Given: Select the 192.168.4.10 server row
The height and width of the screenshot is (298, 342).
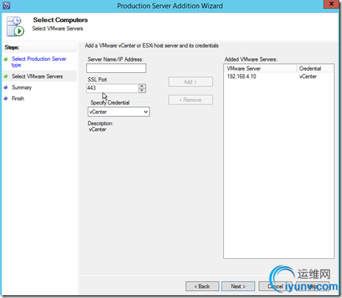Looking at the screenshot, I should click(x=279, y=76).
